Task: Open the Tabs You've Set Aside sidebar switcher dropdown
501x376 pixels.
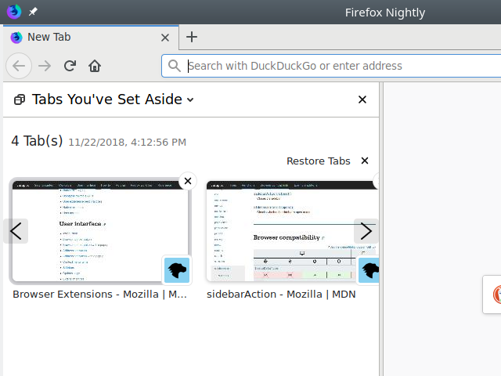Action: 113,99
